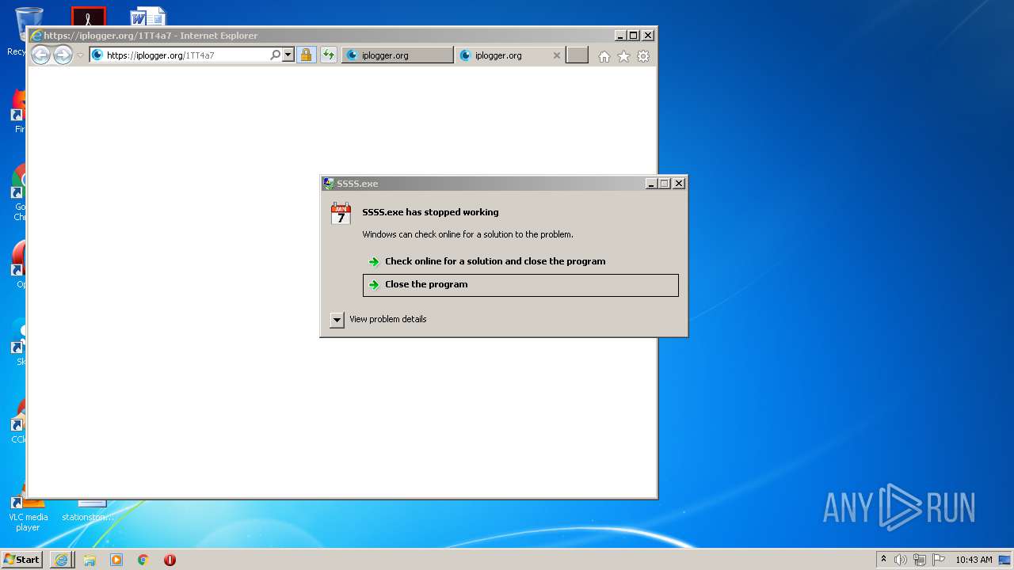Go back with Internet Explorer back arrow
The width and height of the screenshot is (1014, 570).
point(40,55)
